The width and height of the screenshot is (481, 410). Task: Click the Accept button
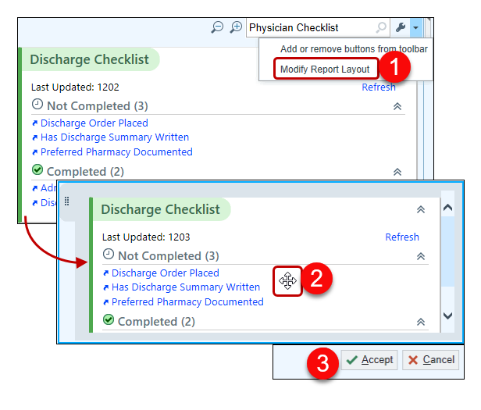tap(369, 360)
